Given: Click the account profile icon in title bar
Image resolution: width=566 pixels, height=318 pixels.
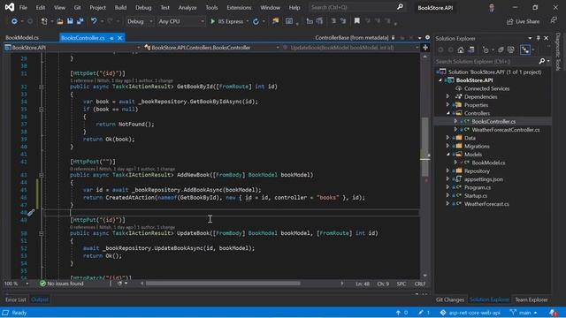Looking at the screenshot, I should (492, 8).
